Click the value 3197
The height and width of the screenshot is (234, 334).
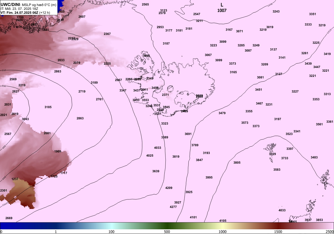pos(278,119)
